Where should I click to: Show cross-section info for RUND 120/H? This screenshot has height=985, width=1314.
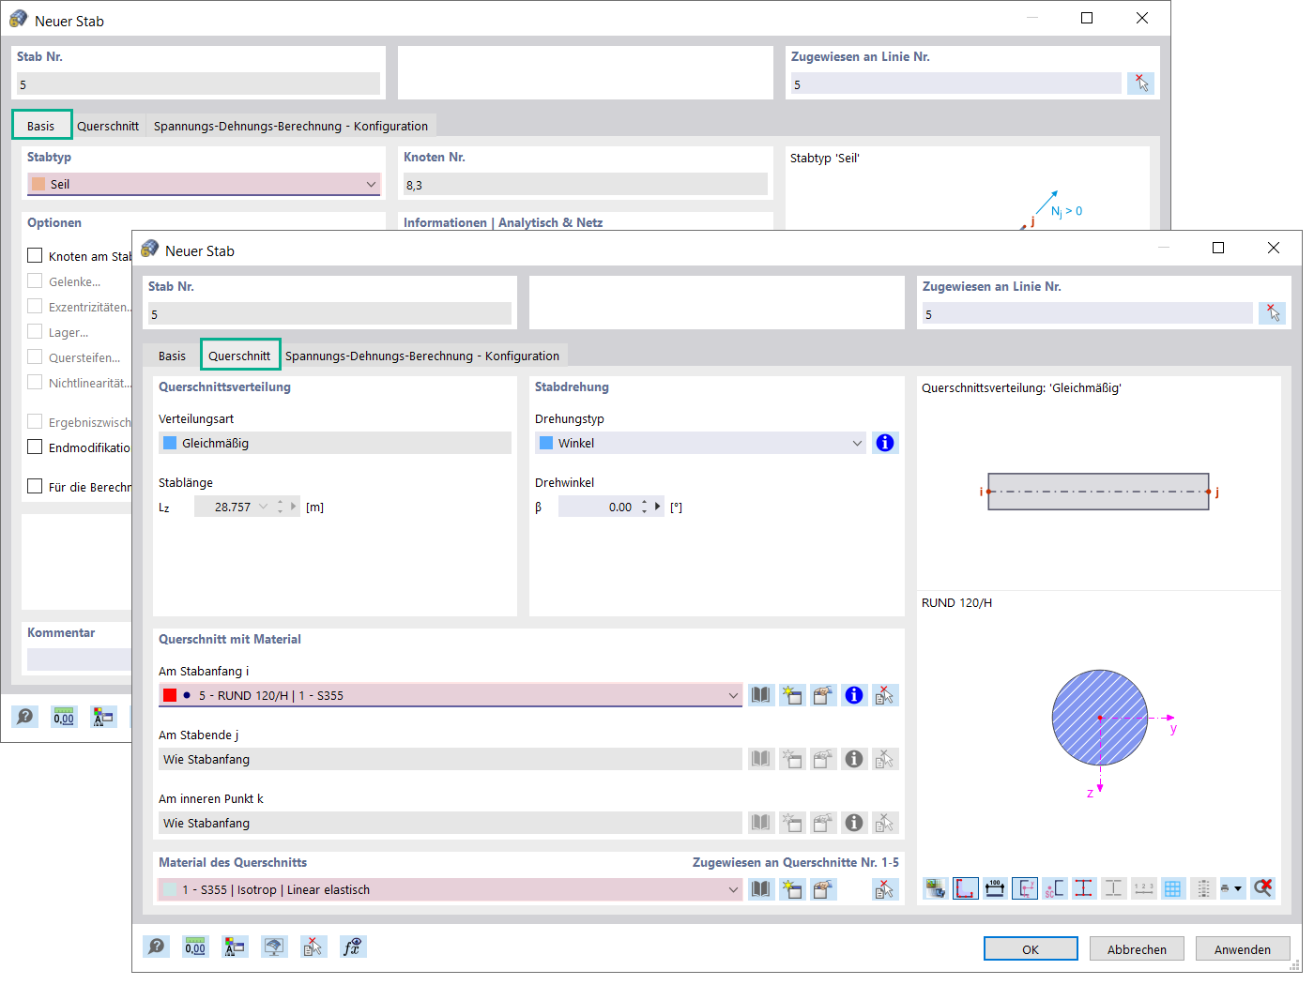(x=854, y=695)
